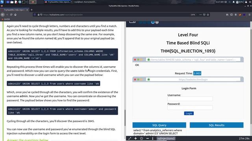Viewport: 252px width, 141px height.
Task: Open the terminal emulator in the top panel
Action: pyautogui.click(x=24, y=2)
